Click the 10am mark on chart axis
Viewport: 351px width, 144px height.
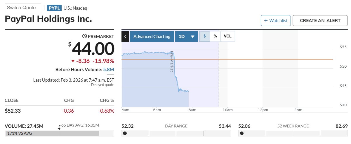coord(227,110)
